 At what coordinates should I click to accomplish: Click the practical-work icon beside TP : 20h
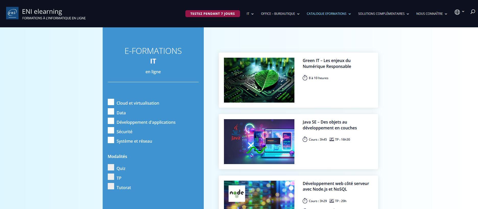coord(331,201)
